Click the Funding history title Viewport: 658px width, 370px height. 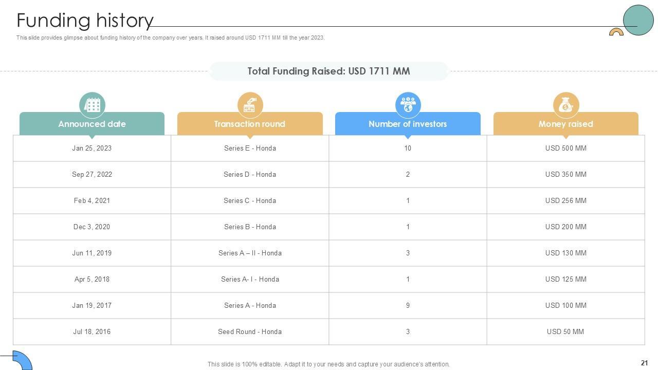tap(85, 21)
